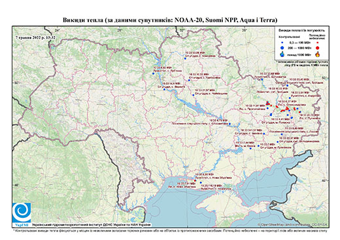The image size is (340, 240).
Task: Select large red circle legend symbol
Action: point(318,48)
